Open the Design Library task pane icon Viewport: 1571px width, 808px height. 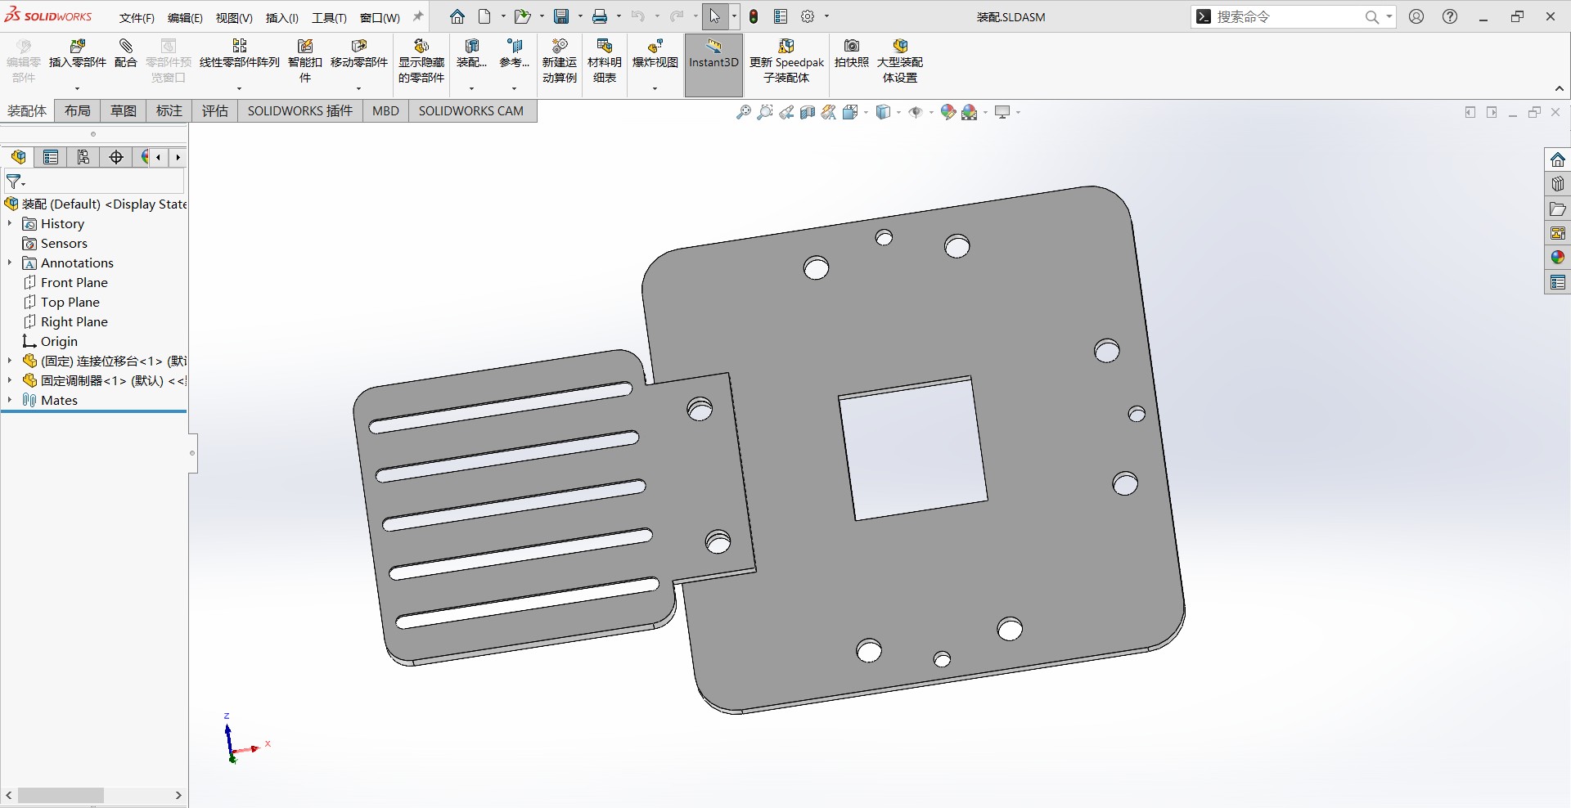pos(1558,184)
